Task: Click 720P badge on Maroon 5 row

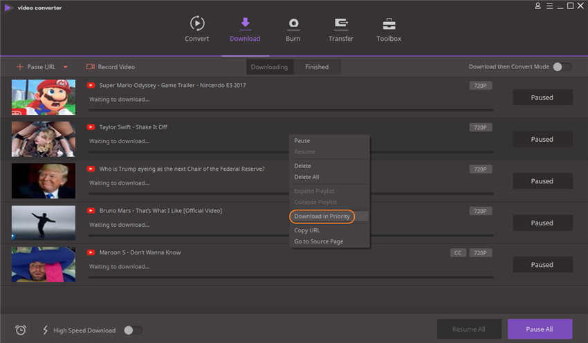Action: (x=480, y=252)
